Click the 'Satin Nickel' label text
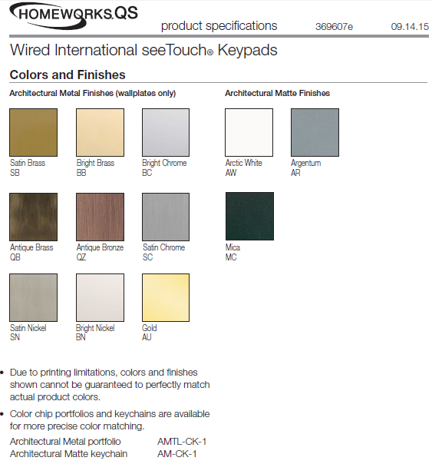Screen dimensions: 432x464 (x=28, y=328)
